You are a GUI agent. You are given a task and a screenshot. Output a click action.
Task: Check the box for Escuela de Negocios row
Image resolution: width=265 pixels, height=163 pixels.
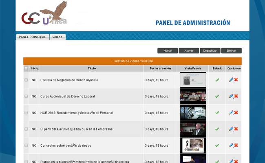[26, 80]
